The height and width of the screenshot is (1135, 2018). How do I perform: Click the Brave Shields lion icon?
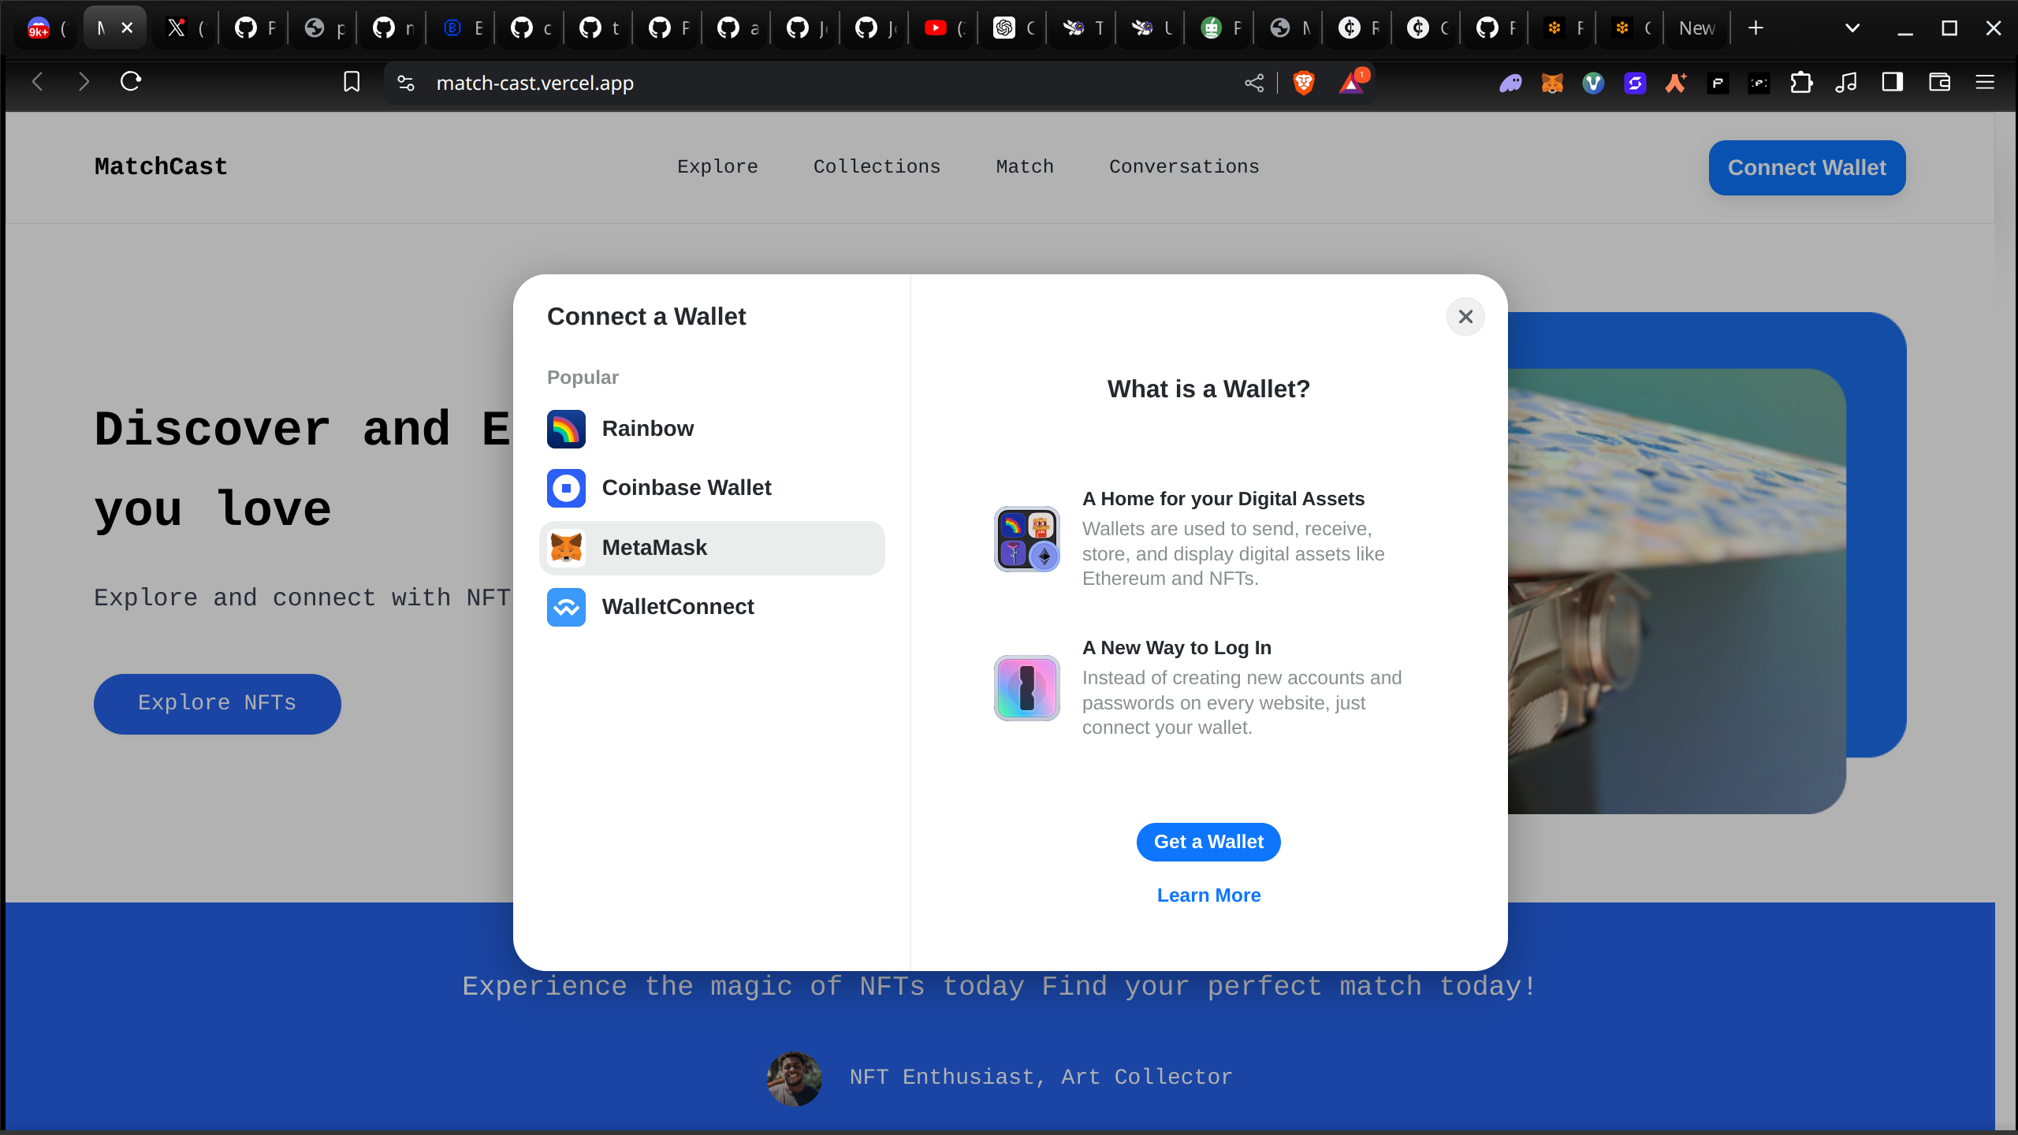1304,83
